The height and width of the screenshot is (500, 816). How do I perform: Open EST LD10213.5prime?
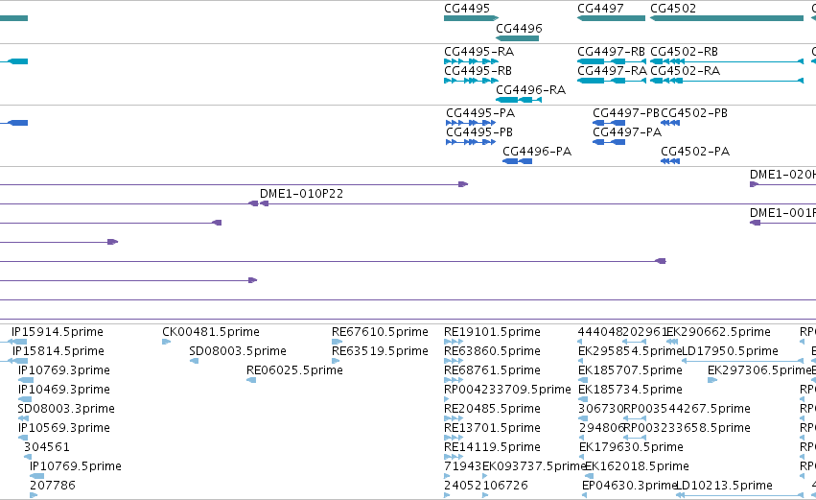click(x=724, y=486)
